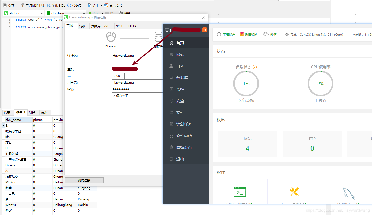Open the 剖析 tab
The width and height of the screenshot is (372, 215).
click(33, 113)
